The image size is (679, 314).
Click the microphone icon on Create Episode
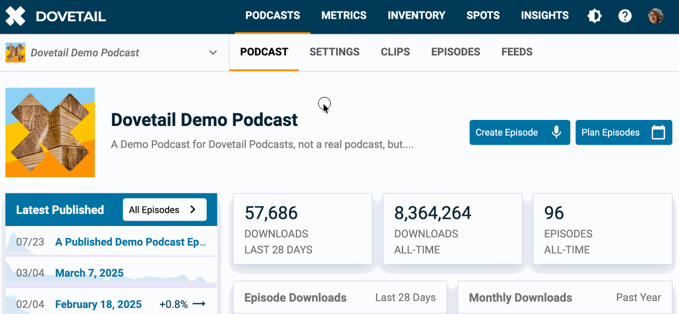pyautogui.click(x=557, y=133)
